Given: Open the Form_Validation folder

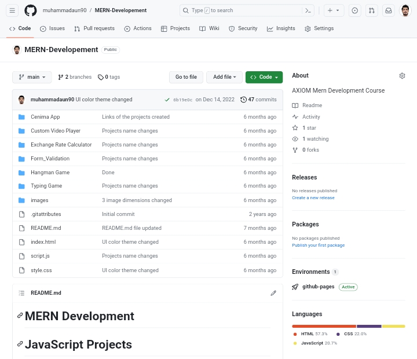Looking at the screenshot, I should 50,159.
